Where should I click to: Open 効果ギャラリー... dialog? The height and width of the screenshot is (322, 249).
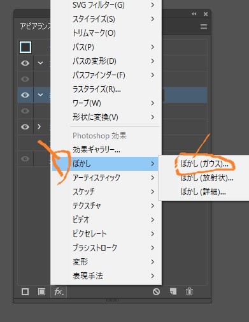pyautogui.click(x=106, y=150)
